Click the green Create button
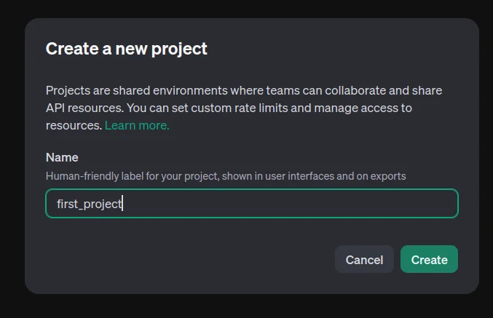This screenshot has width=493, height=318. (x=429, y=259)
